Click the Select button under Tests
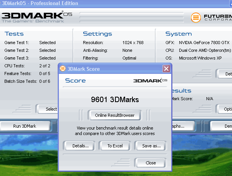 (x=47, y=109)
